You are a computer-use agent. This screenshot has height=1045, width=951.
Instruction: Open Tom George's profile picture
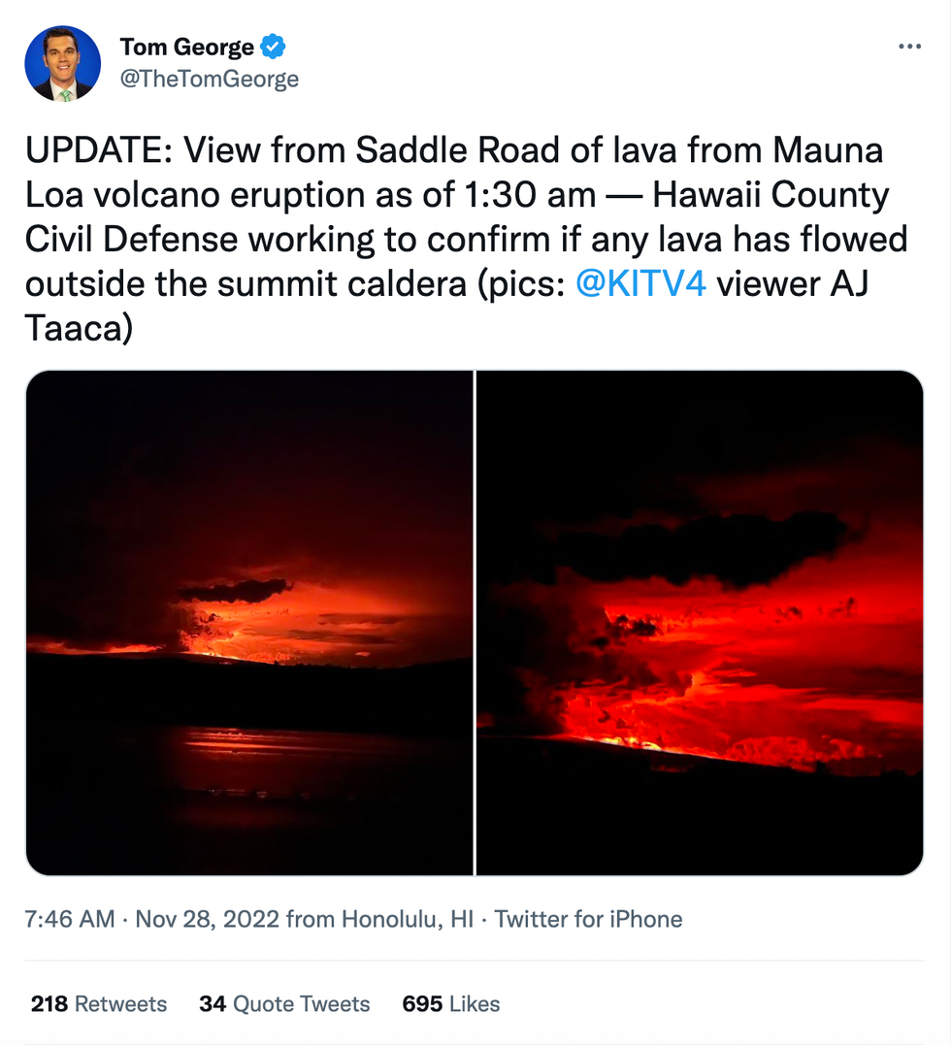(62, 63)
